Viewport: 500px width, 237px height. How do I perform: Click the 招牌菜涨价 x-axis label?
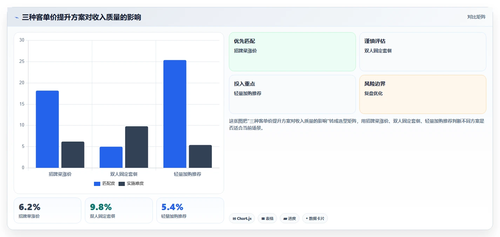tap(60, 174)
